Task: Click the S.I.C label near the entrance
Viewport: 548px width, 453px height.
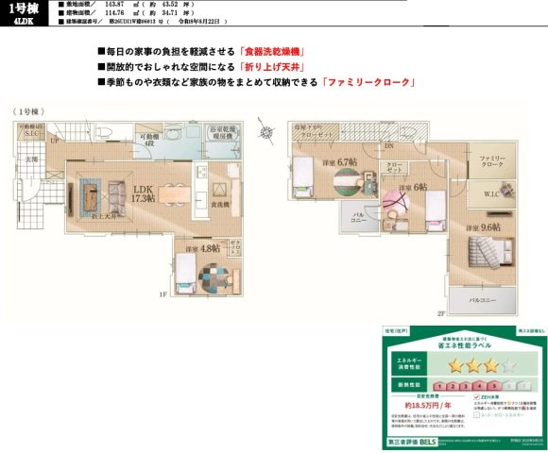Action: (x=32, y=134)
